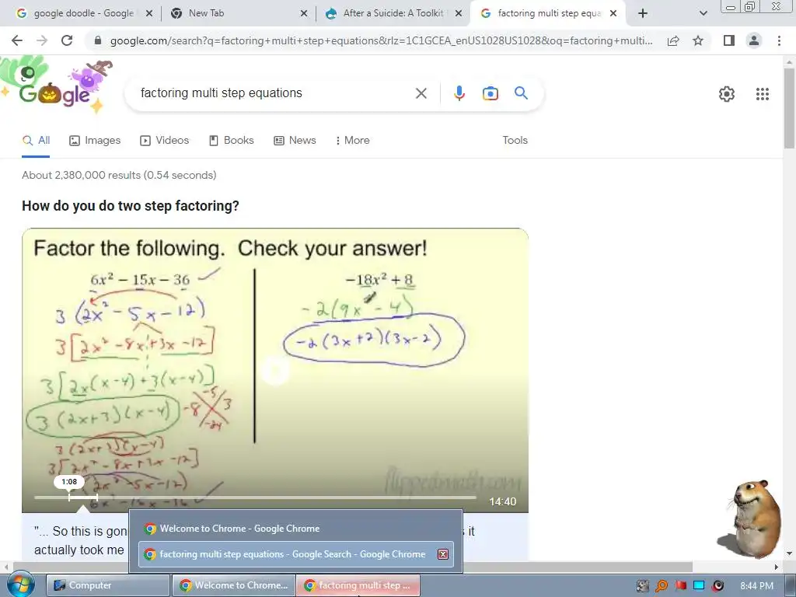Clear the search box with X
This screenshot has height=597, width=796.
421,93
